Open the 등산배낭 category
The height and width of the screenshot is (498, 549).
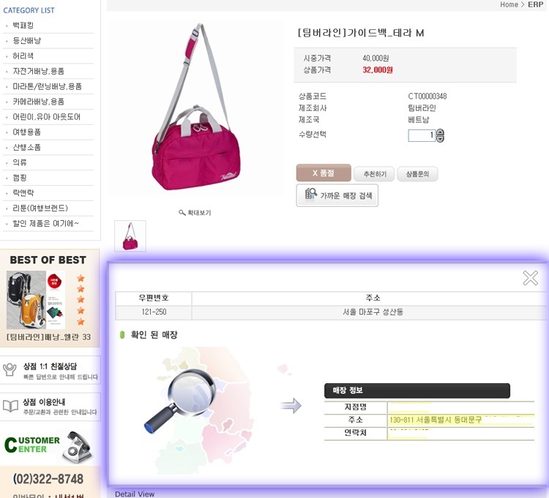coord(26,40)
